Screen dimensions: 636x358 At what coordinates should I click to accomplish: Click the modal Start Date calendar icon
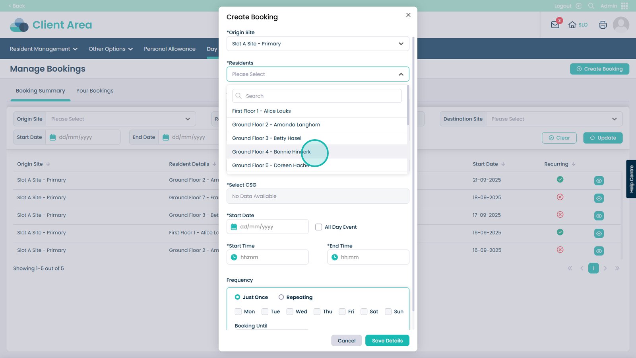point(234,227)
